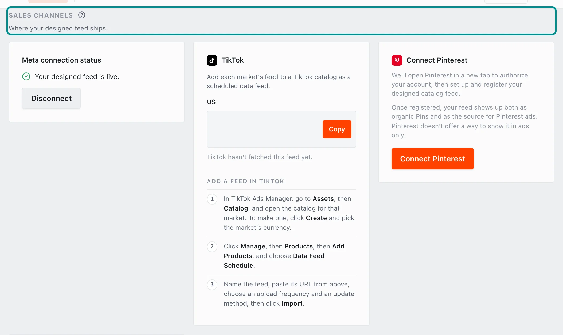This screenshot has height=335, width=563.
Task: Click the green live status checkmark
Action: point(26,77)
